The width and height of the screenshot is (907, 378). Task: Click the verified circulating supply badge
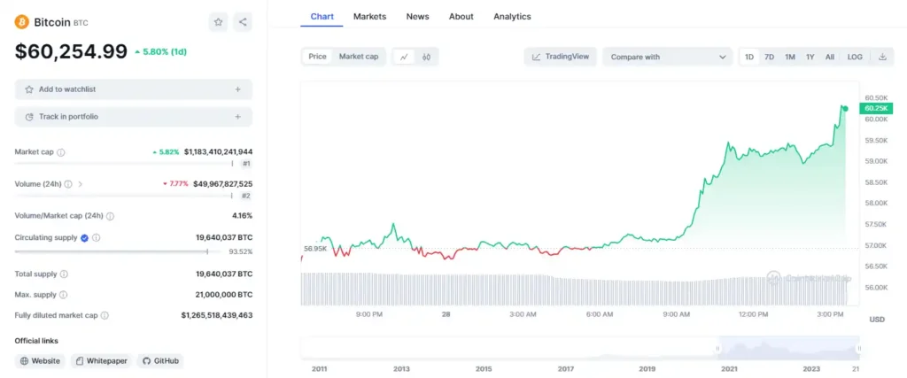[84, 237]
